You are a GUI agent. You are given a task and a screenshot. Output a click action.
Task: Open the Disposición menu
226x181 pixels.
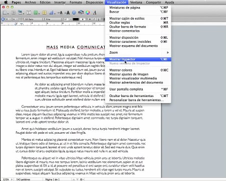click(94, 3)
